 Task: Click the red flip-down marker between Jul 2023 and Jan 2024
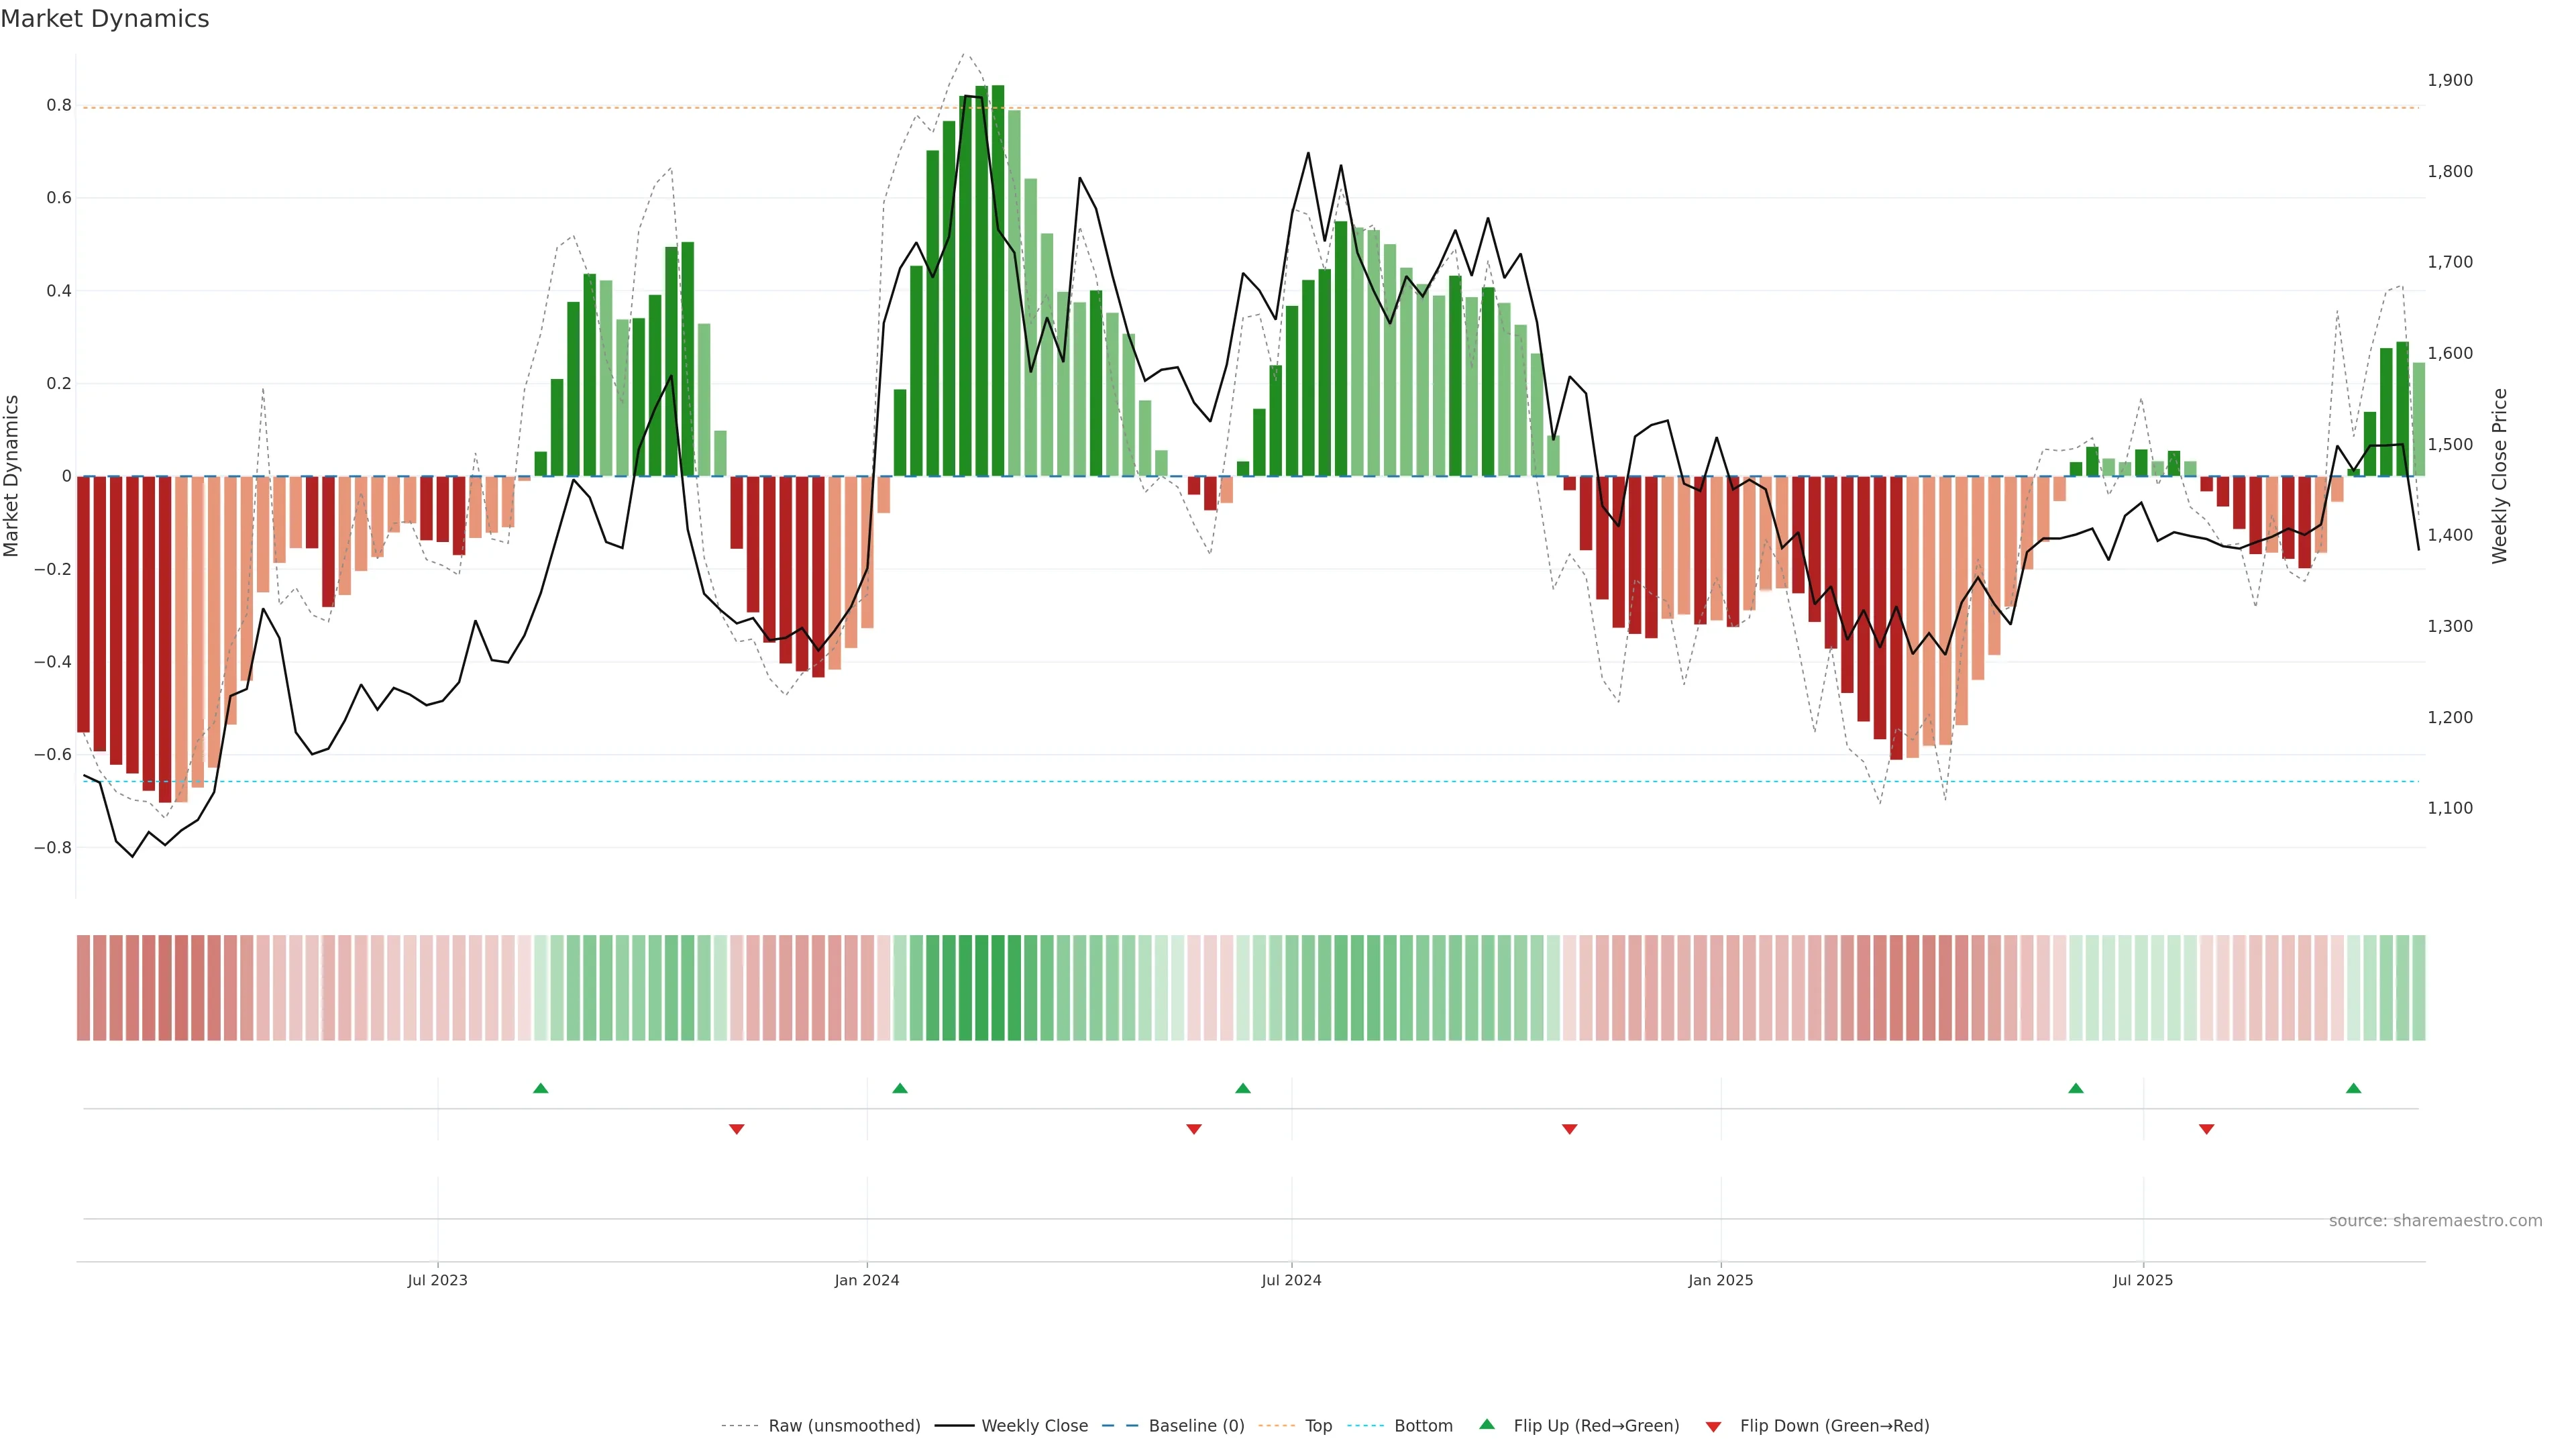(x=737, y=1129)
